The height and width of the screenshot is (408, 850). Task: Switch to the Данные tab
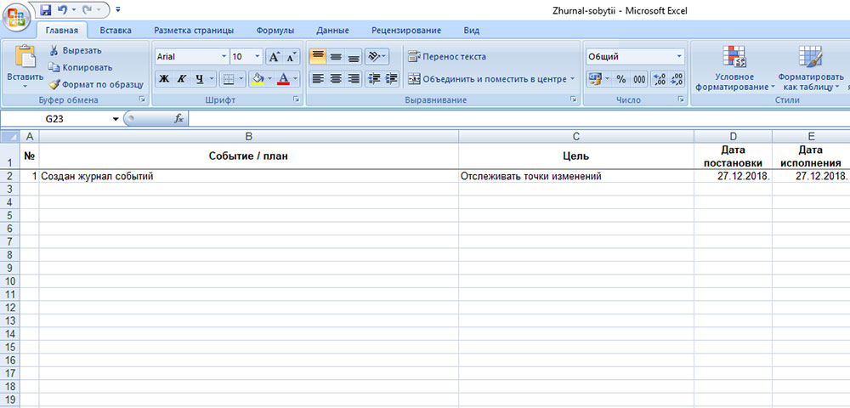tap(333, 31)
